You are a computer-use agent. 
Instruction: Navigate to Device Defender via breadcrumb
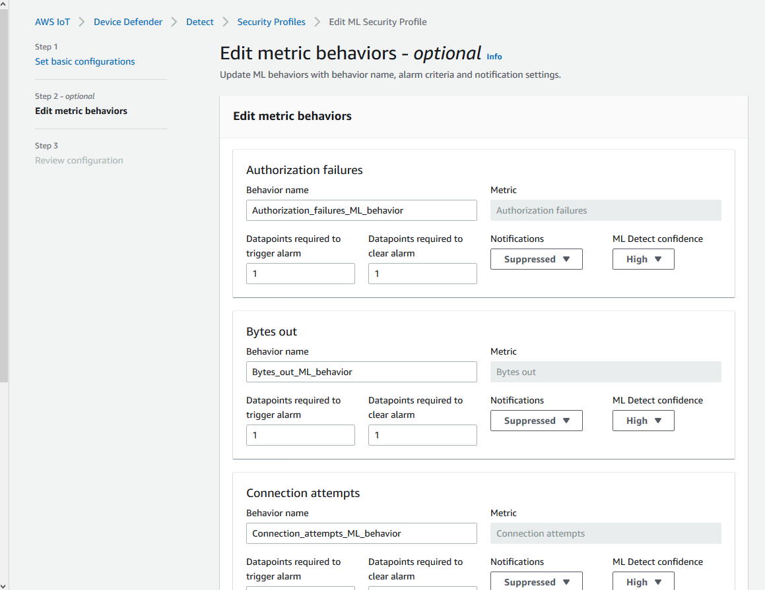point(128,21)
